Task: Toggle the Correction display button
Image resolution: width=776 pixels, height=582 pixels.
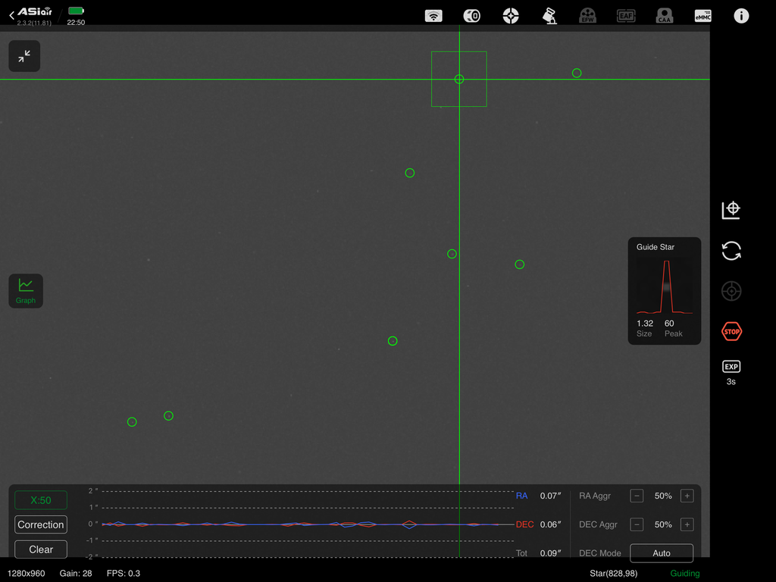Action: coord(41,524)
